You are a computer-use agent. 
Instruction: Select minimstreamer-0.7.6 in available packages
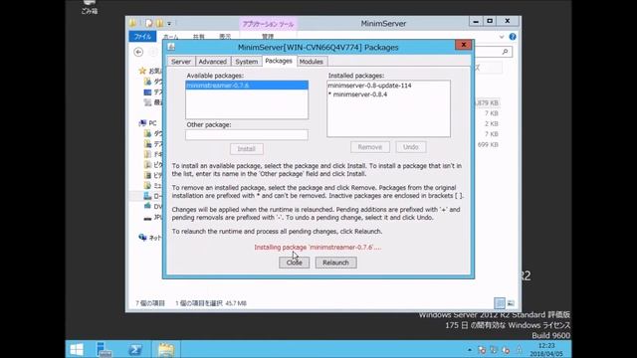tap(247, 86)
